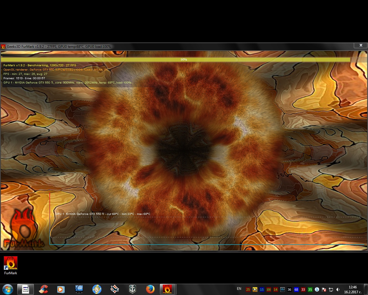Image resolution: width=368 pixels, height=295 pixels.
Task: Open Action Center flag tray icon
Action: coord(324,290)
